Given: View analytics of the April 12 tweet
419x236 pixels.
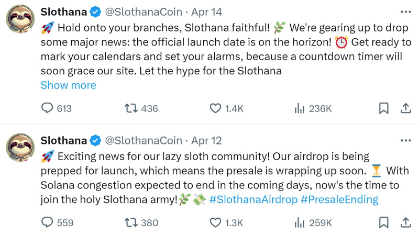Looking at the screenshot, I should click(300, 222).
